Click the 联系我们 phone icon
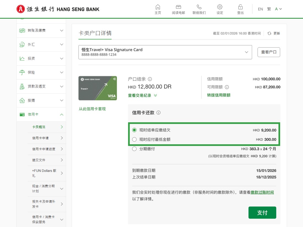Image resolution: width=303 pixels, height=227 pixels. pos(199,9)
